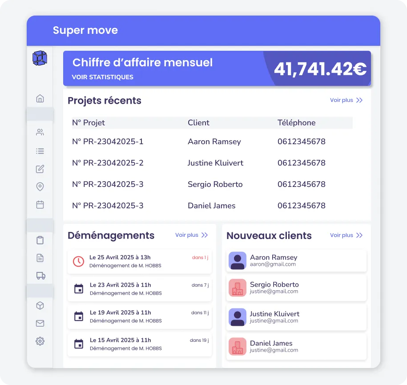Open the location pin sidebar icon
407x385 pixels.
pos(40,186)
